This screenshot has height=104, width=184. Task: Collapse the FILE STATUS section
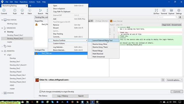(x=2, y=20)
